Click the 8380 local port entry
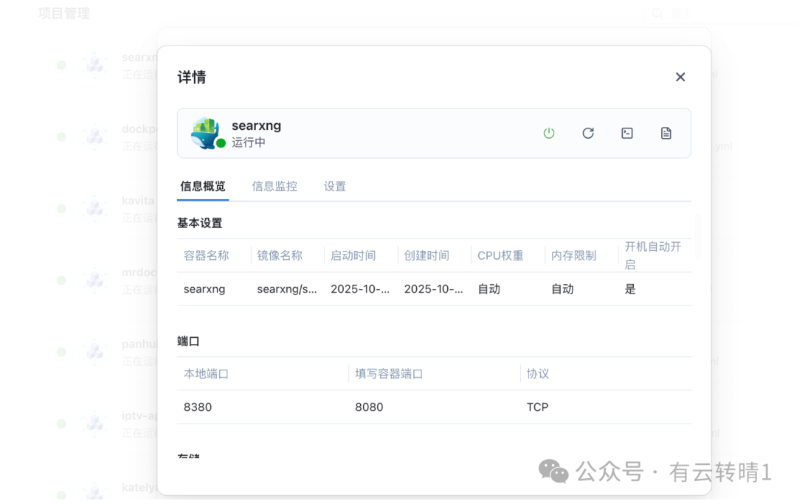This screenshot has width=797, height=504. (x=197, y=407)
